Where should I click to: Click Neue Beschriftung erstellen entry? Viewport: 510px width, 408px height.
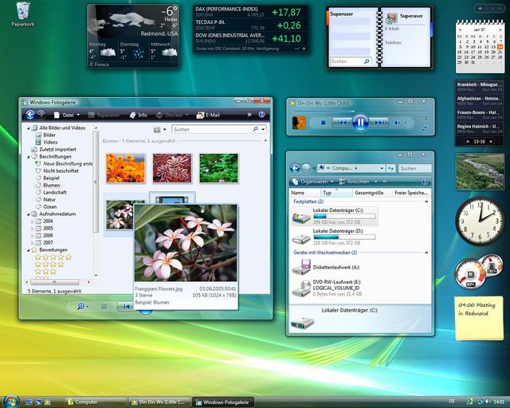[68, 163]
